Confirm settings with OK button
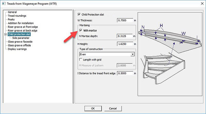 (93, 108)
